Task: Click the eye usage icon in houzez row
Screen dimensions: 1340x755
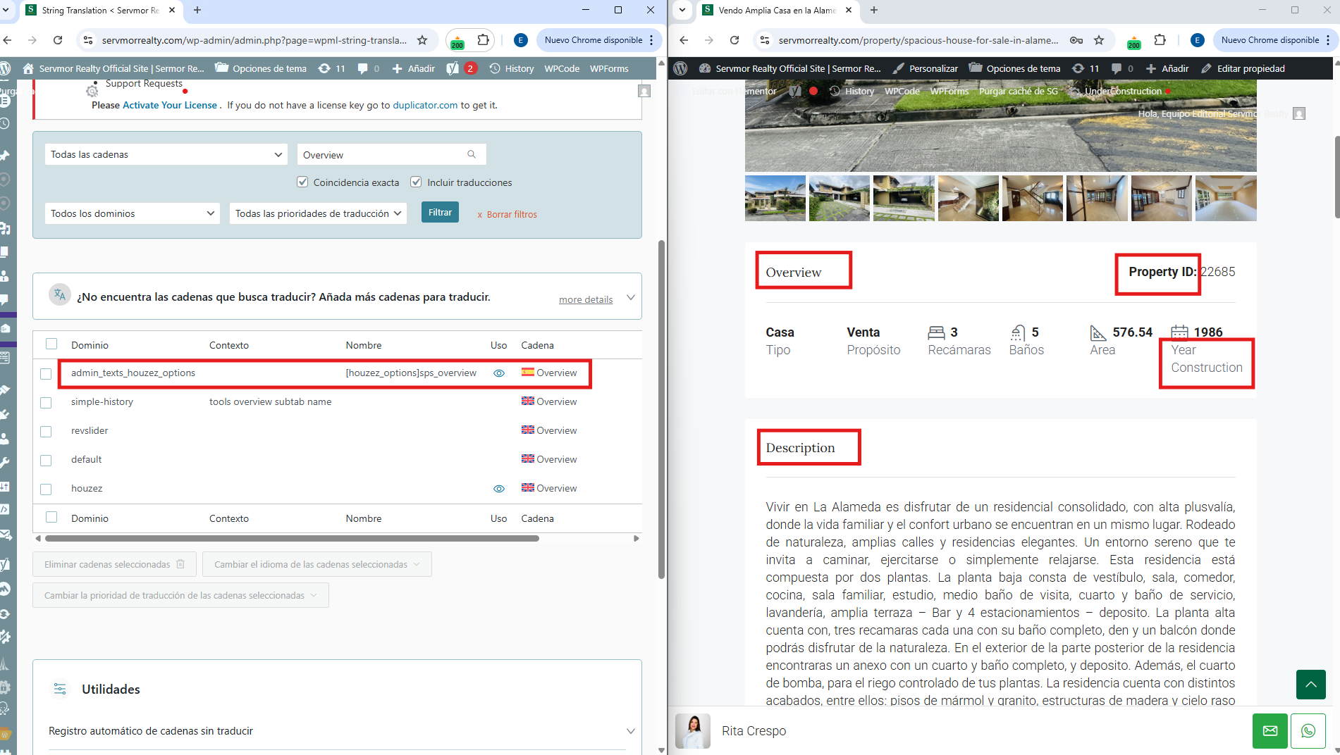Action: point(499,489)
